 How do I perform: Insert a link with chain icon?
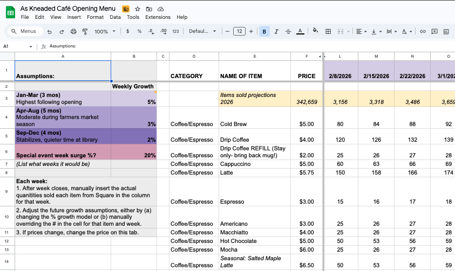(423, 31)
